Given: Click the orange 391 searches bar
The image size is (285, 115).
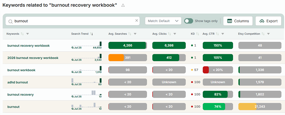Looking at the screenshot, I should 128,58.
